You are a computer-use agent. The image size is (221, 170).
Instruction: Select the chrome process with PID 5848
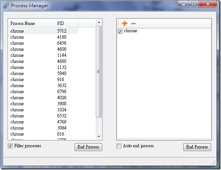(44, 73)
